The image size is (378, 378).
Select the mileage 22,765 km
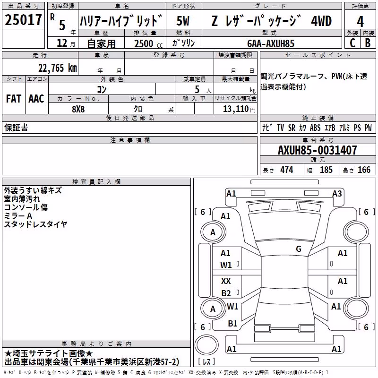(58, 68)
